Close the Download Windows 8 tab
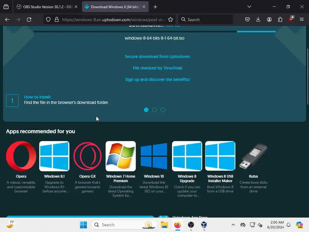The width and height of the screenshot is (309, 232). point(144,7)
